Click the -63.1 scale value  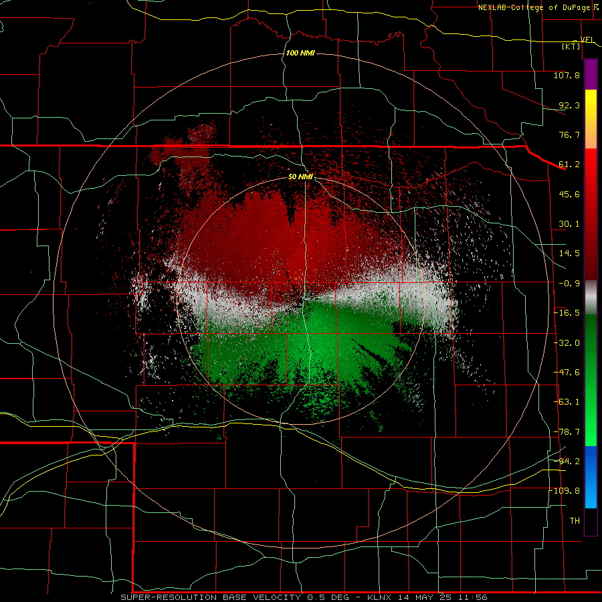(x=567, y=402)
